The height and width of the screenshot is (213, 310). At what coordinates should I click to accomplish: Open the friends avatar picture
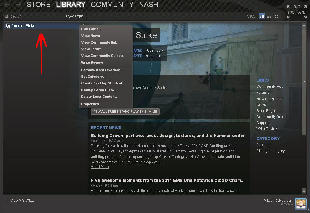[301, 204]
